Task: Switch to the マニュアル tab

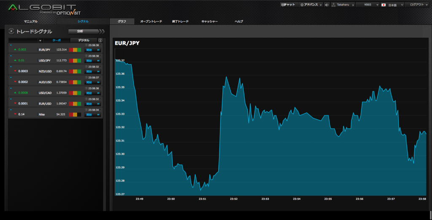Action: [x=30, y=21]
